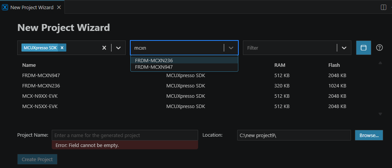Toggle the blue view layout button

(364, 48)
